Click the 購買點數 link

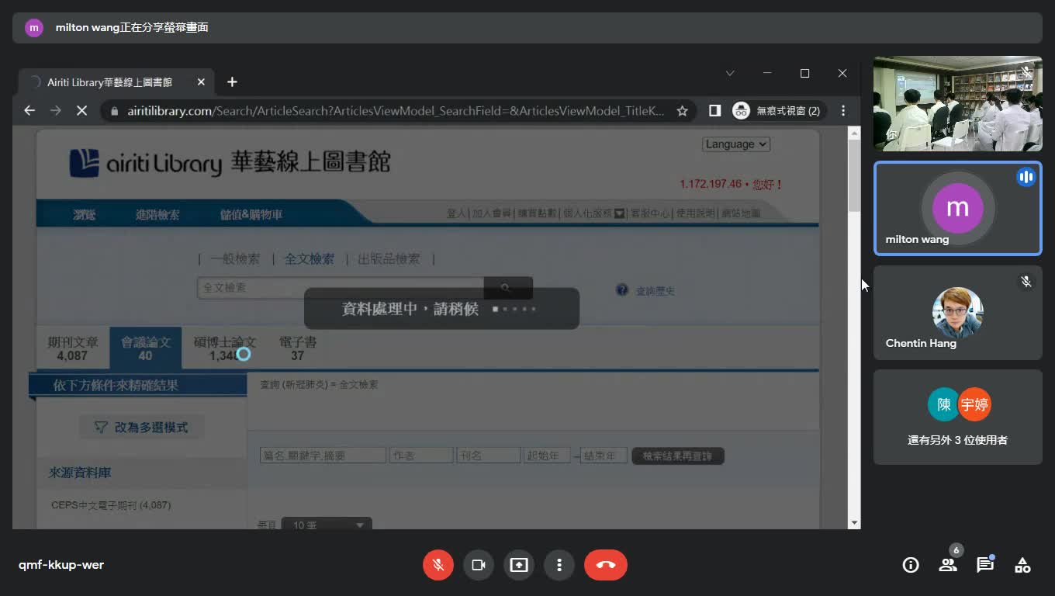pyautogui.click(x=537, y=213)
